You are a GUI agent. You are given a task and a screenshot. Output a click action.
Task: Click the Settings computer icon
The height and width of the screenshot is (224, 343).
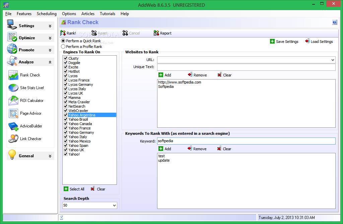[12, 24]
